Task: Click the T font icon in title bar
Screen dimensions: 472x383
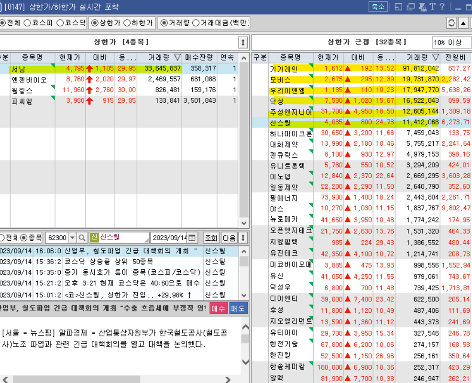Action: 433,7
